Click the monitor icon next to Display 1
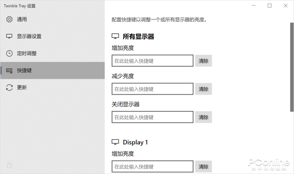The width and height of the screenshot is (294, 174). pos(115,142)
